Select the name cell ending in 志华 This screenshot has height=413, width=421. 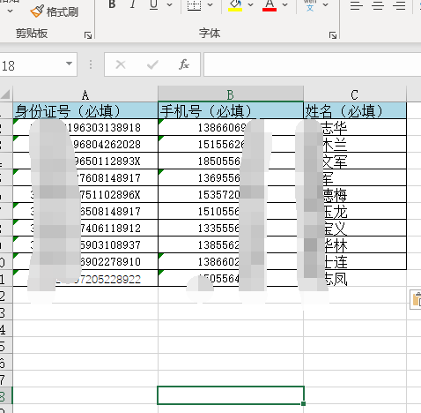pyautogui.click(x=355, y=127)
